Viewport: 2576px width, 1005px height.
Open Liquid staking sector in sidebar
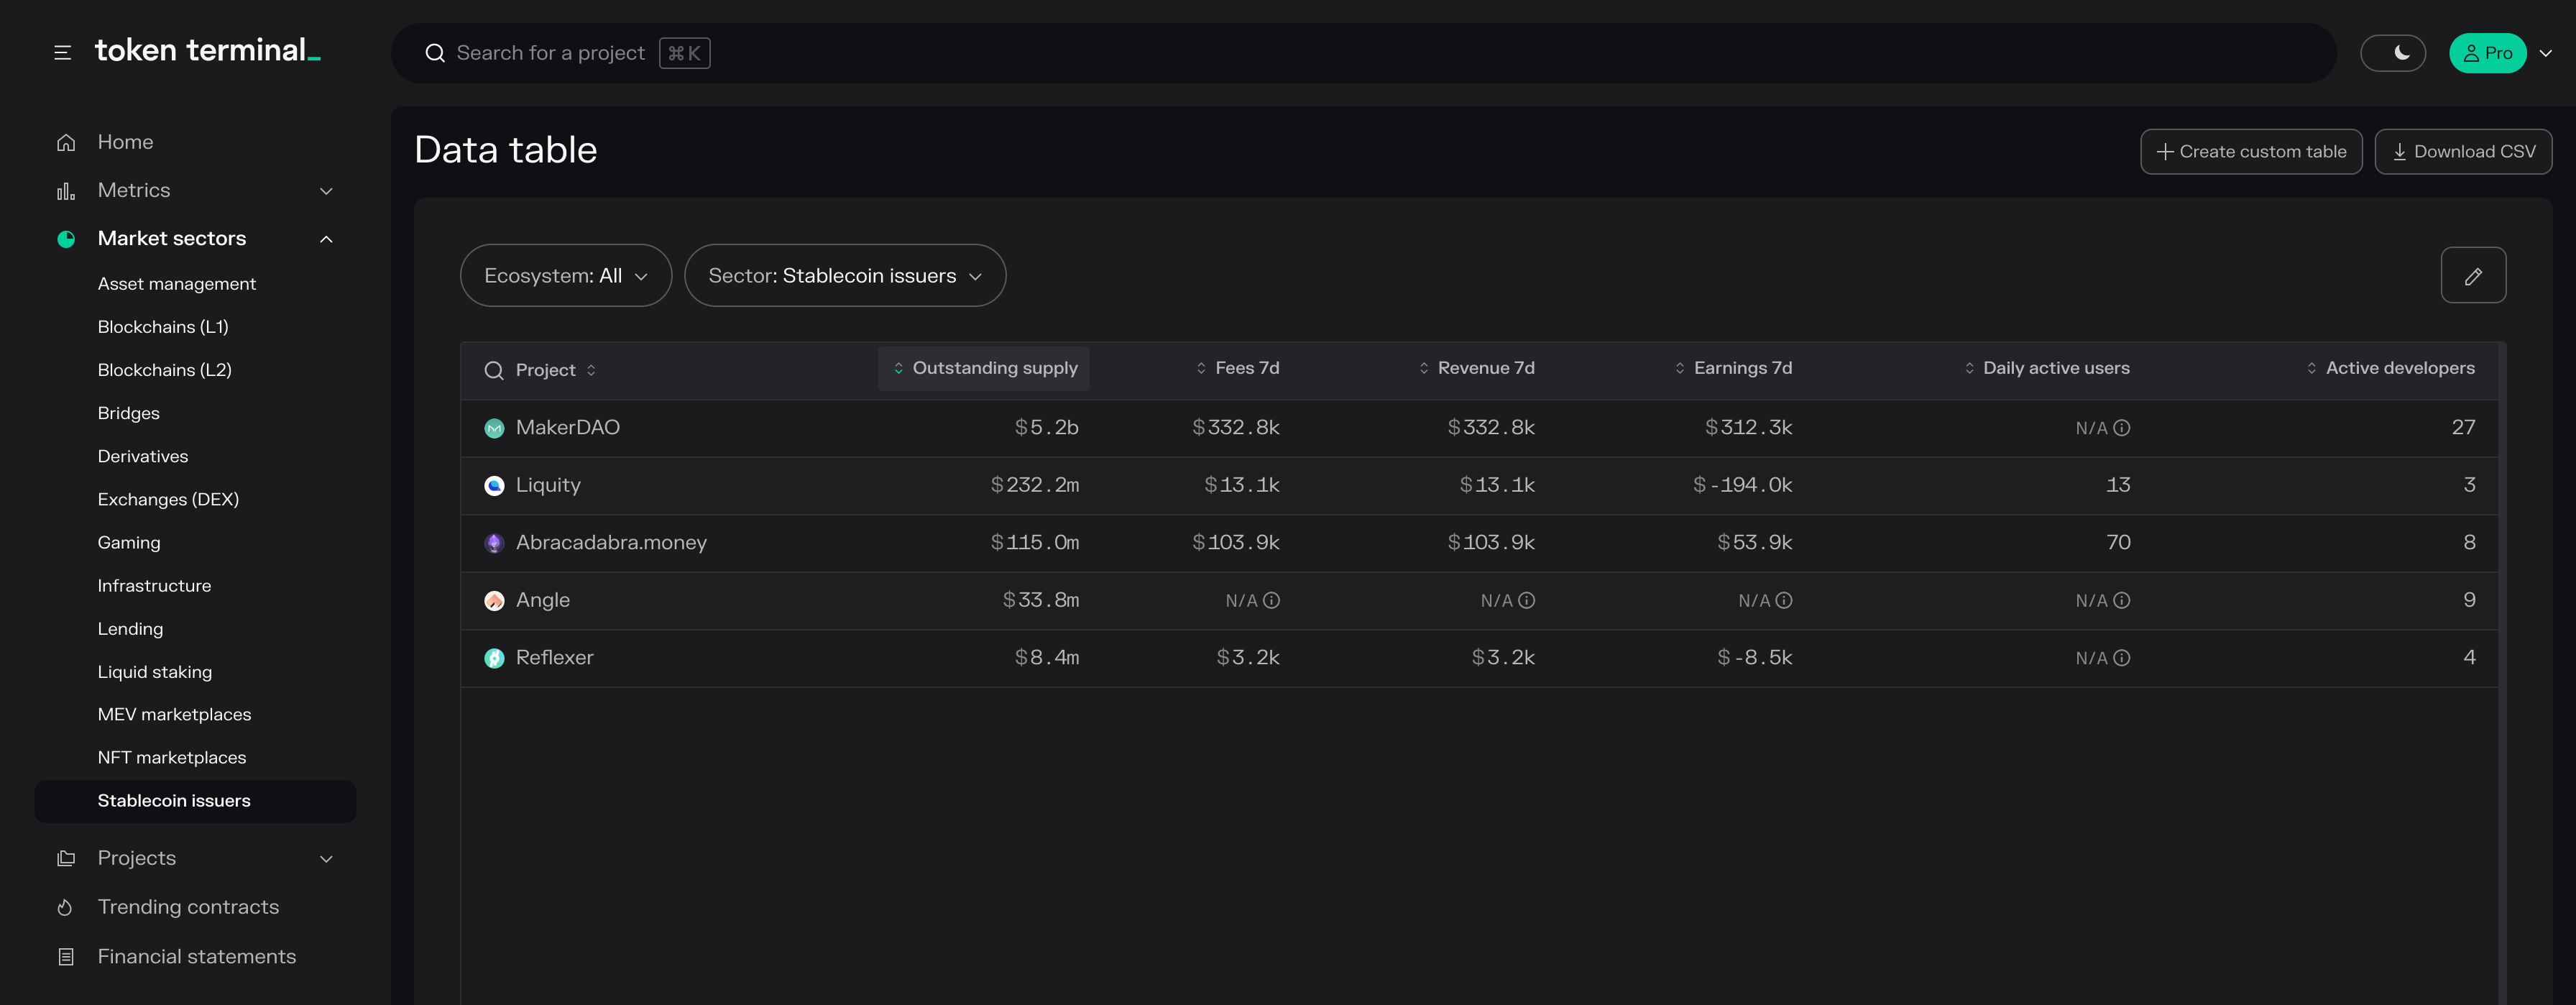tap(154, 672)
